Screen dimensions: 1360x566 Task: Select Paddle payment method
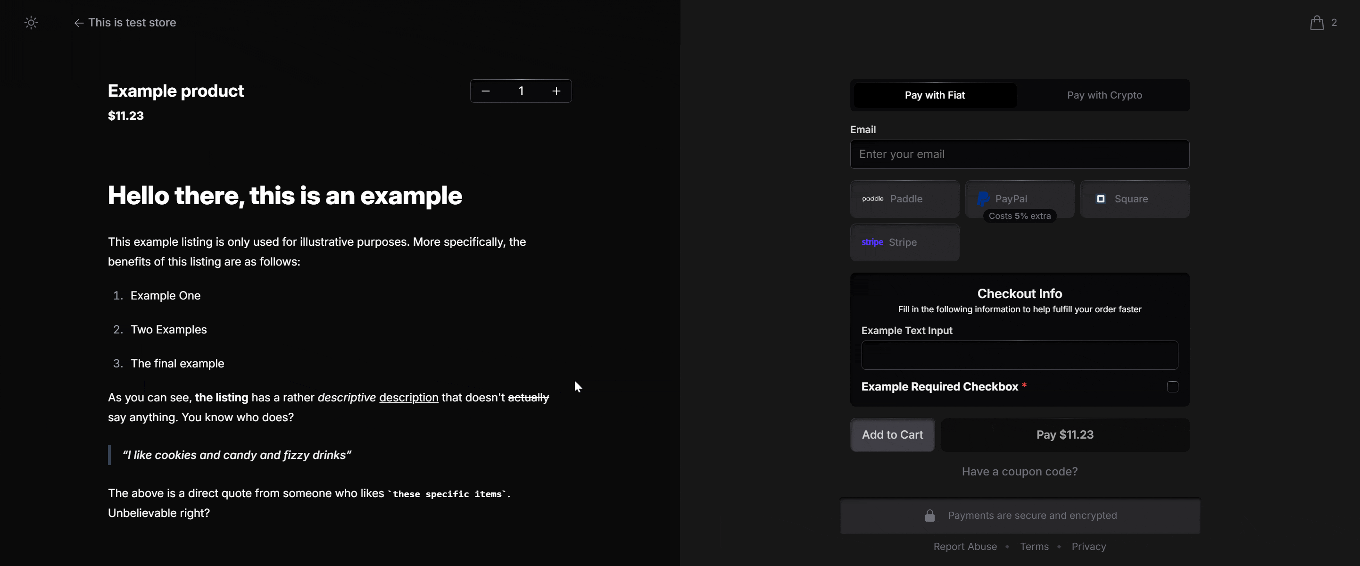904,199
